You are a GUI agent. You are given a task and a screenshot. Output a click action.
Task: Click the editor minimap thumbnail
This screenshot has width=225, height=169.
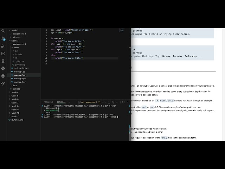(x=121, y=31)
